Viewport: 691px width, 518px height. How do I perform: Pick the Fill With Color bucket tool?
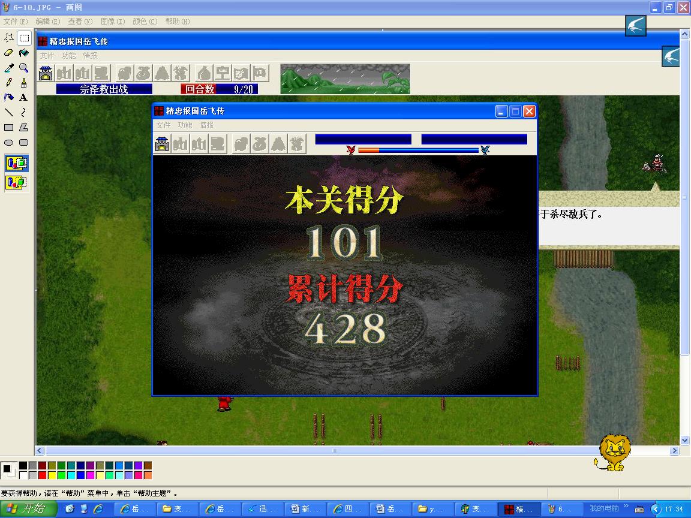point(24,53)
